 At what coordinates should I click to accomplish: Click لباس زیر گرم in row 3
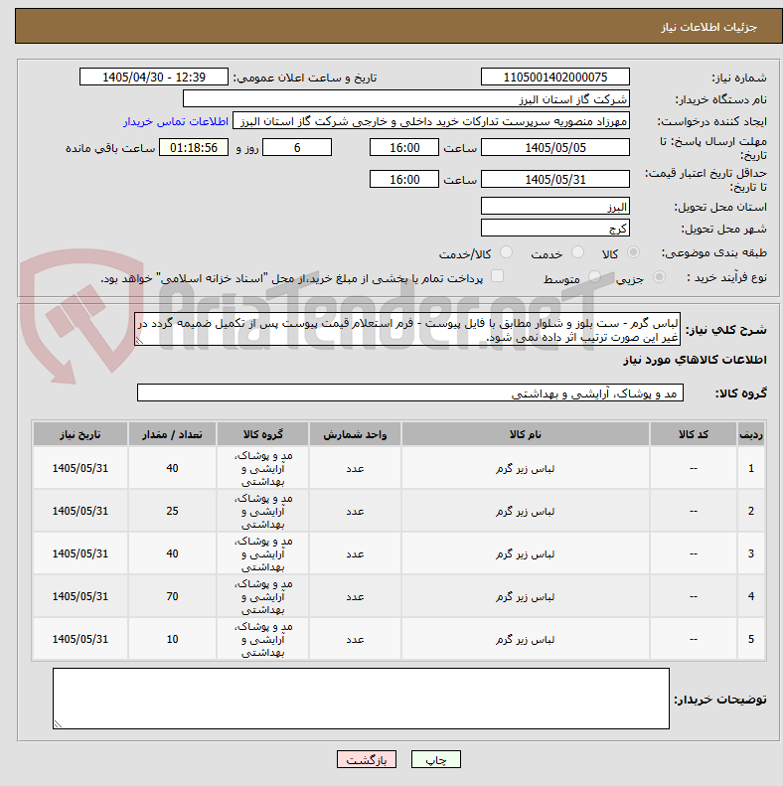[x=526, y=553]
